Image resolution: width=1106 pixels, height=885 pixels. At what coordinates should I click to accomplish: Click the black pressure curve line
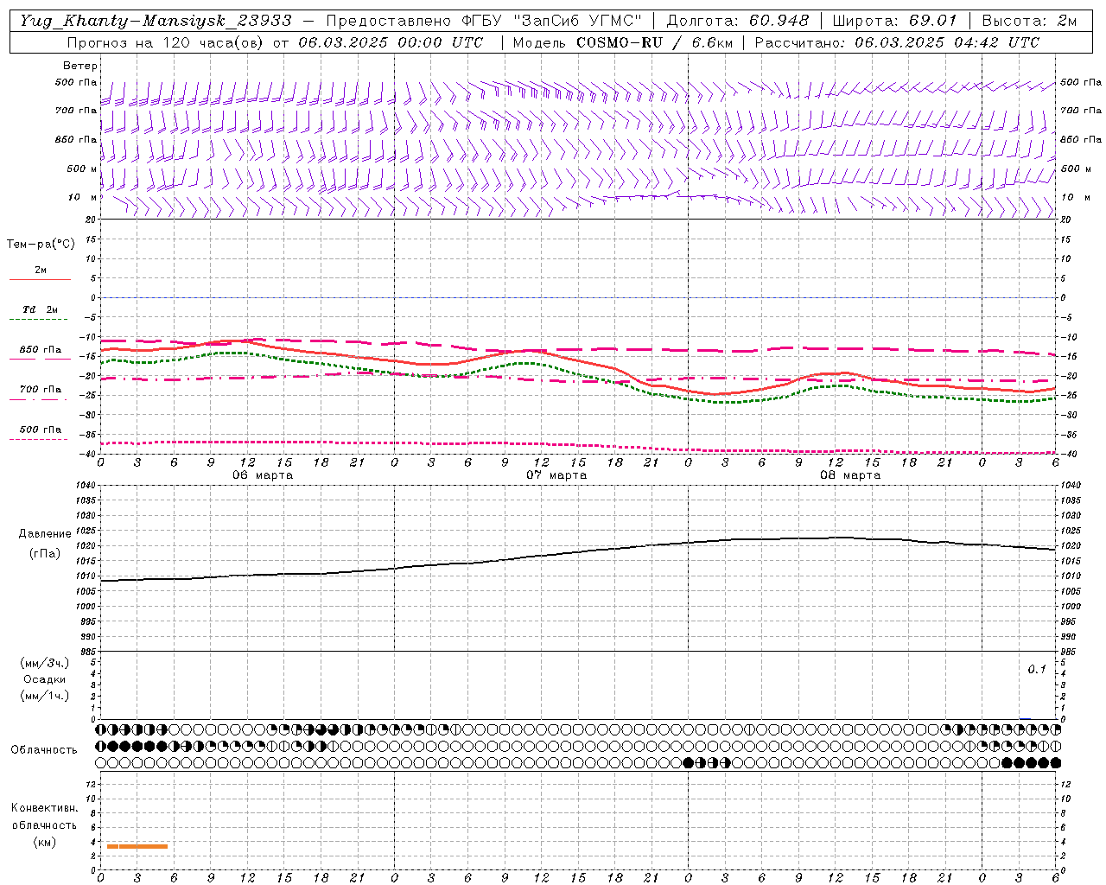(577, 553)
